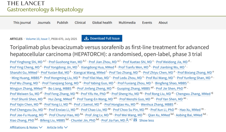Open author Prof Rui Wang, MD

tap(159, 78)
